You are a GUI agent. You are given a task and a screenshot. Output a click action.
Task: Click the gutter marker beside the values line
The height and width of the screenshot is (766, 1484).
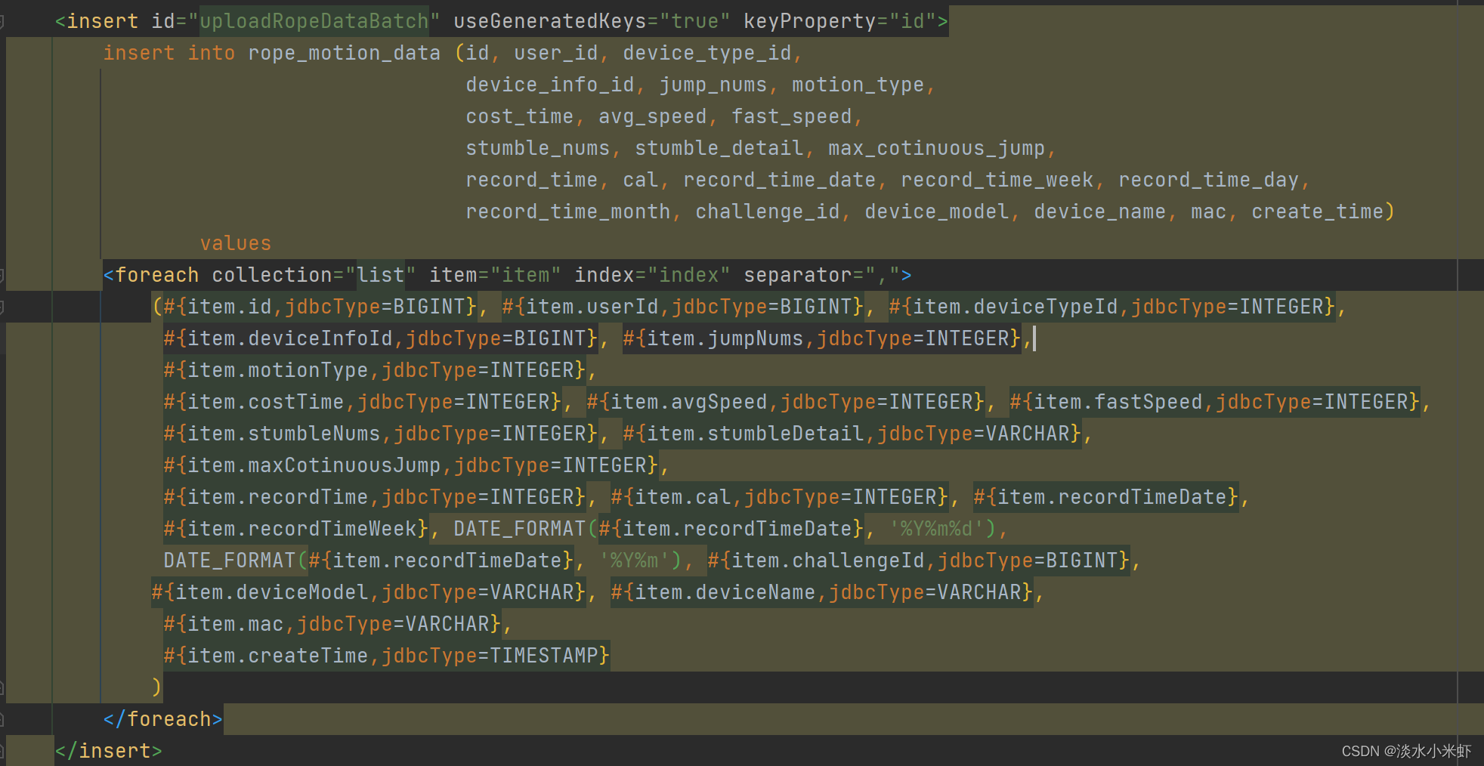coord(4,242)
